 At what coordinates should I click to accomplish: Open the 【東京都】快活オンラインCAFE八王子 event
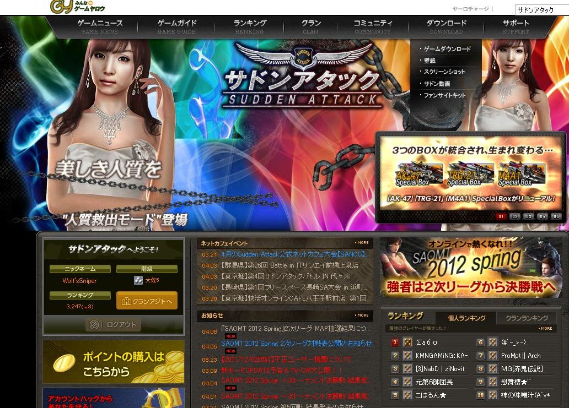click(x=296, y=298)
